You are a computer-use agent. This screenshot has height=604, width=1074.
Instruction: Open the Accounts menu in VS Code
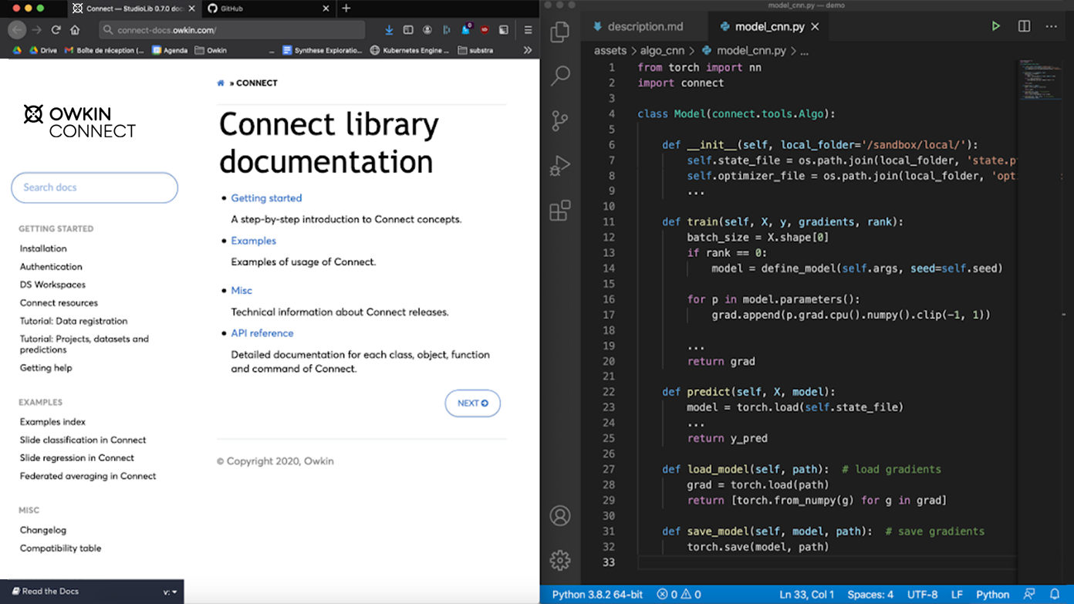pyautogui.click(x=560, y=516)
